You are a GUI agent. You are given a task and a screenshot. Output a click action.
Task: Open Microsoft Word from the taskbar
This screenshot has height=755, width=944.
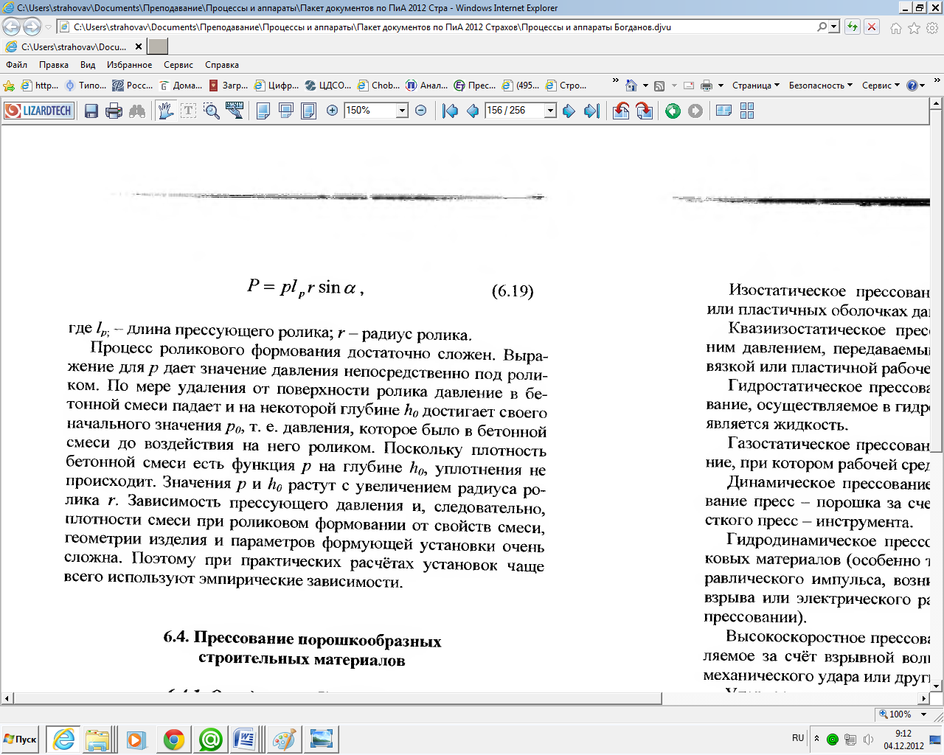243,739
